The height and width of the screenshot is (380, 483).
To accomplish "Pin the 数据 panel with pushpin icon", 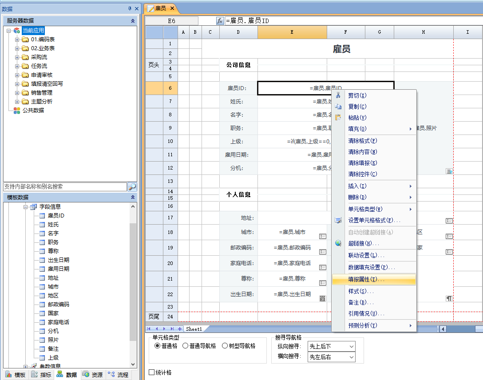I will coord(130,8).
